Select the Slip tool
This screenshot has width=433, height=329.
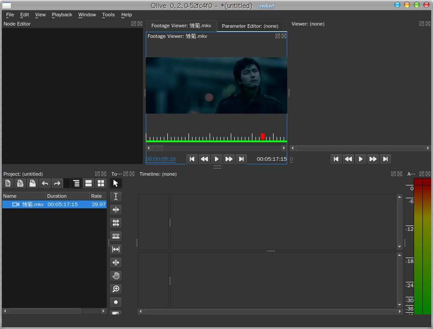click(116, 249)
